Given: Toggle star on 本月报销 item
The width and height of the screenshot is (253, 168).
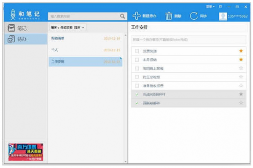Looking at the screenshot, I should coord(241,60).
